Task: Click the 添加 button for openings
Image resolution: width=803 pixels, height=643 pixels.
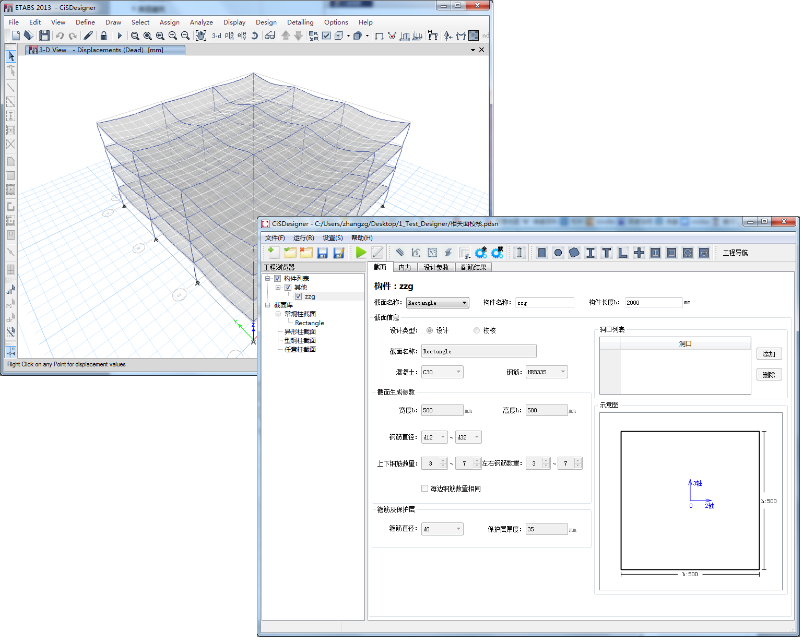Action: 769,354
